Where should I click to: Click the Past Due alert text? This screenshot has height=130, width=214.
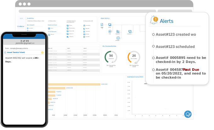191,70
